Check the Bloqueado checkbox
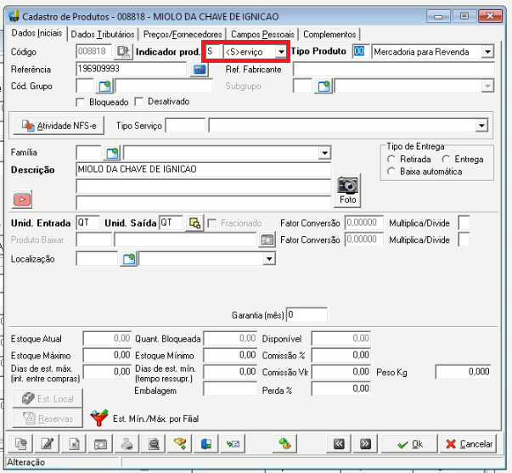 click(81, 102)
